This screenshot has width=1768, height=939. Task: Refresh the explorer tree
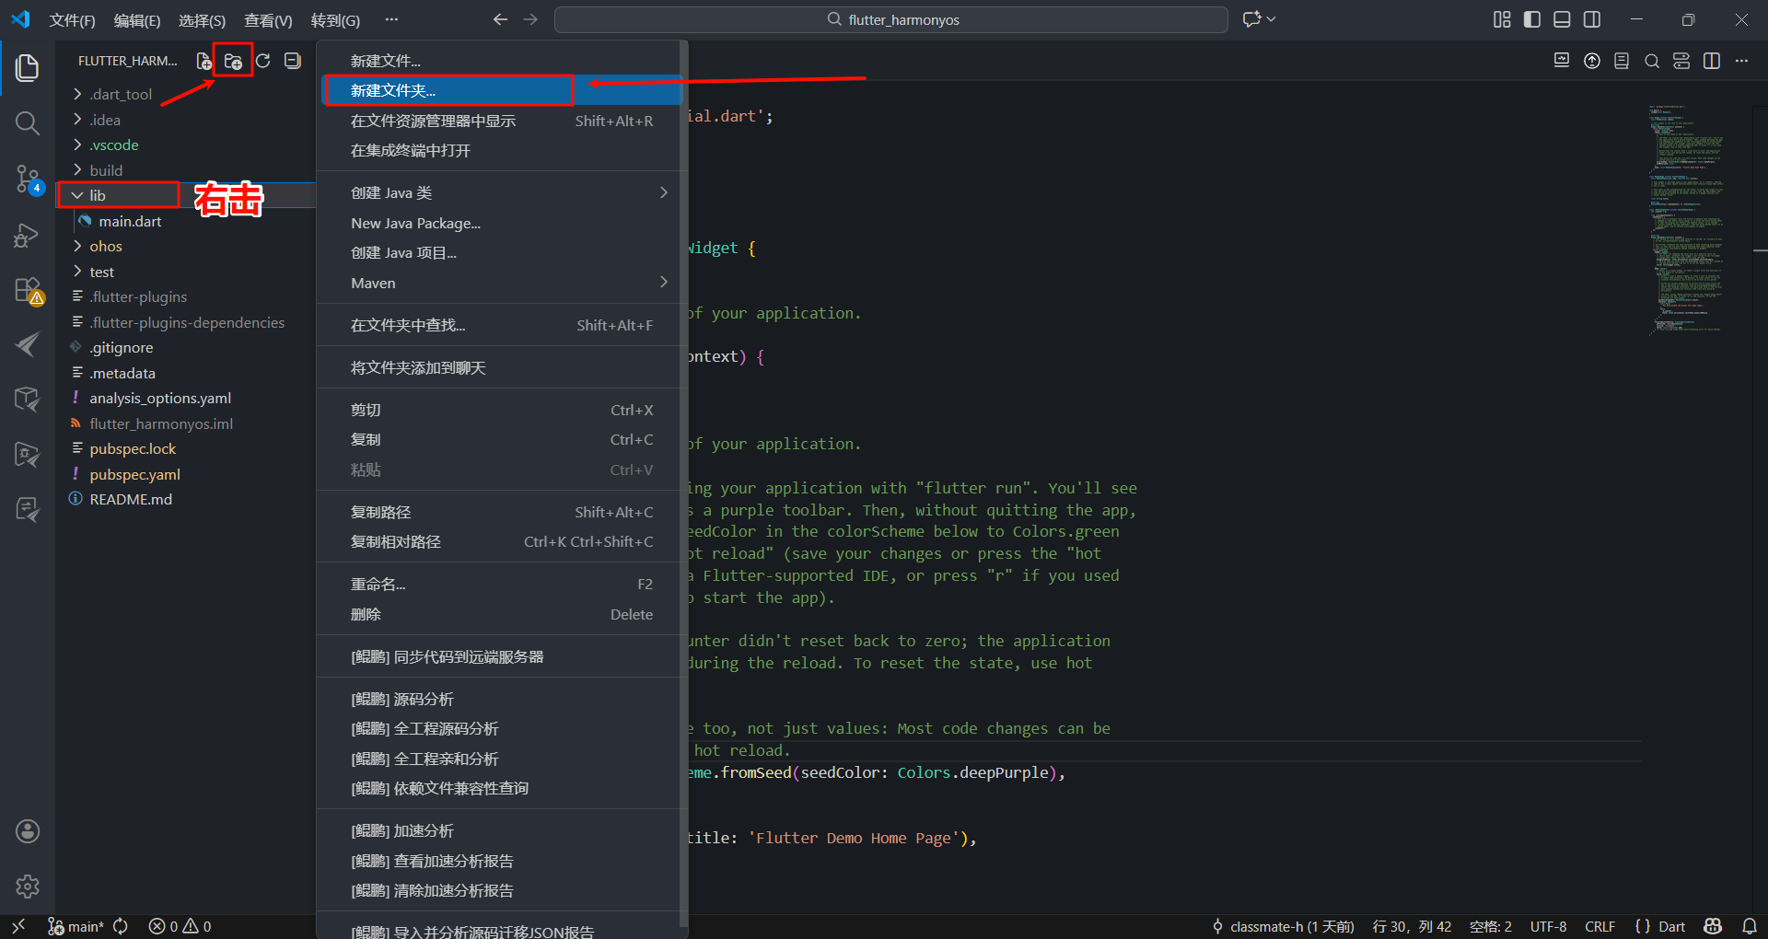click(263, 61)
